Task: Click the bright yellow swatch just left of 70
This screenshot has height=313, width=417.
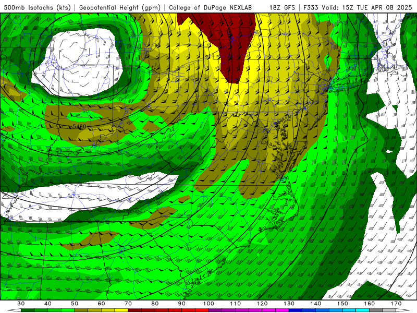Action: pyautogui.click(x=121, y=310)
